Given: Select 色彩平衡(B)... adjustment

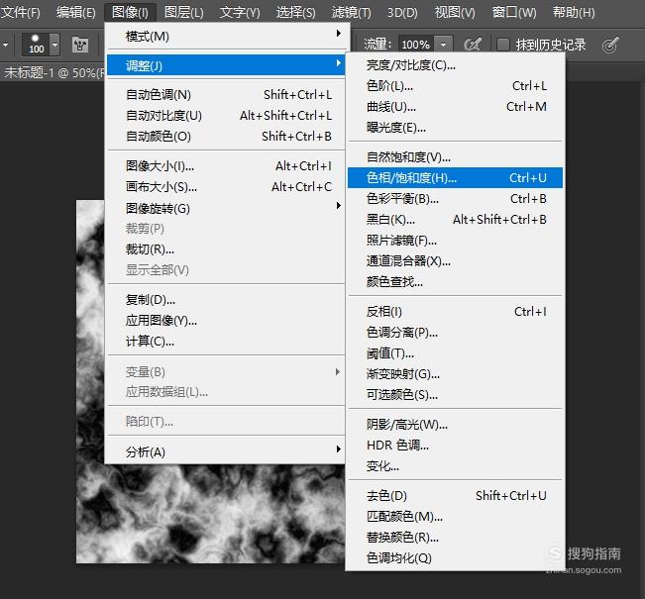Looking at the screenshot, I should 455,199.
